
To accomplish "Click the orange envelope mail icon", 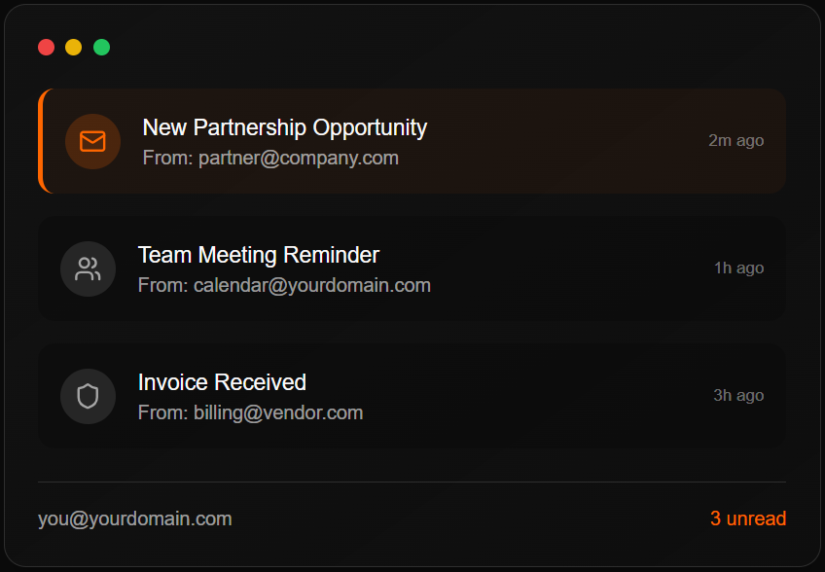I will click(92, 142).
